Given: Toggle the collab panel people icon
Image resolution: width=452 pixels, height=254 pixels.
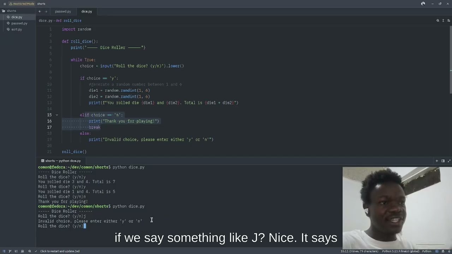Looking at the screenshot, I should (x=22, y=251).
